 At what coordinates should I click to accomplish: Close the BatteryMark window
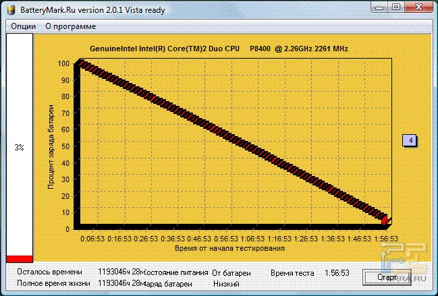(418, 7)
